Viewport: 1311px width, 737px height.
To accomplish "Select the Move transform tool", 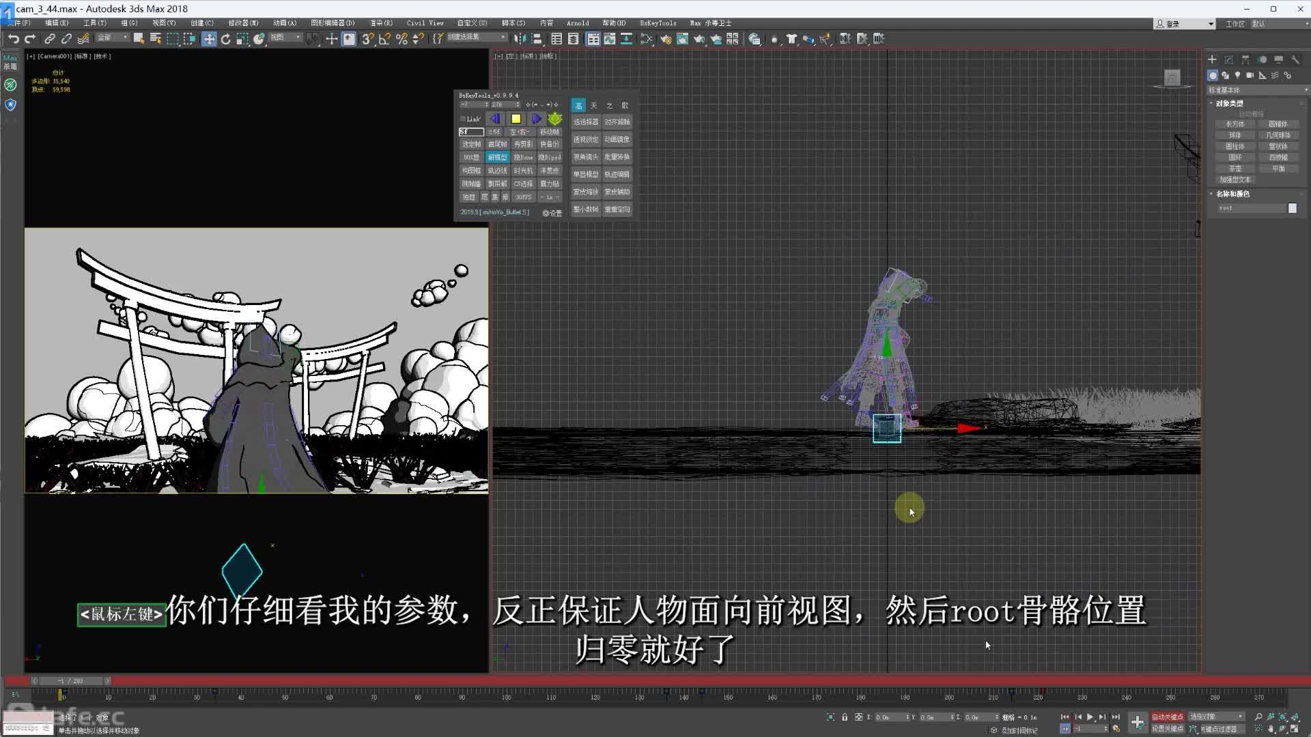I will tap(209, 39).
